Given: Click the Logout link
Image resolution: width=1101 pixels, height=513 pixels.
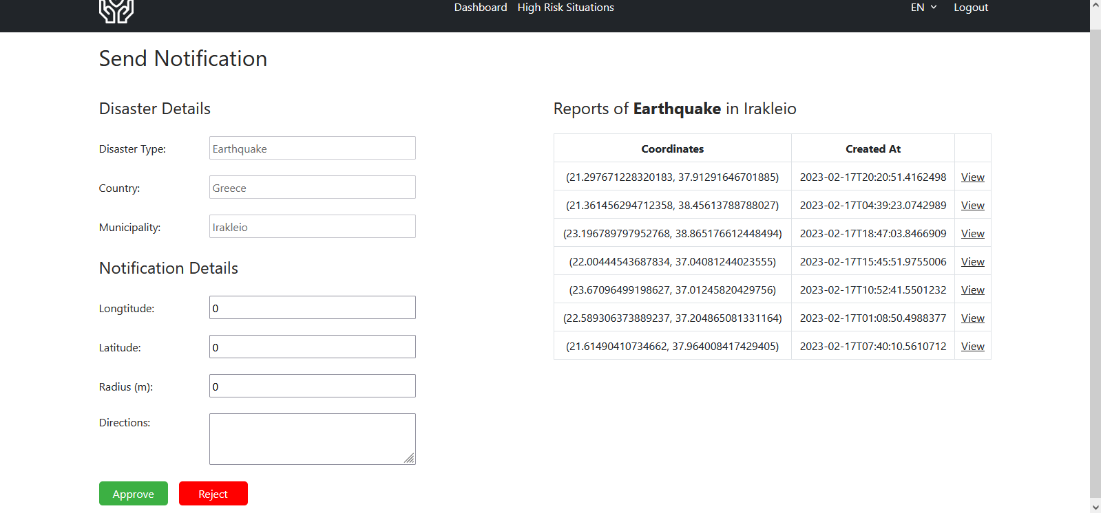Looking at the screenshot, I should point(970,8).
